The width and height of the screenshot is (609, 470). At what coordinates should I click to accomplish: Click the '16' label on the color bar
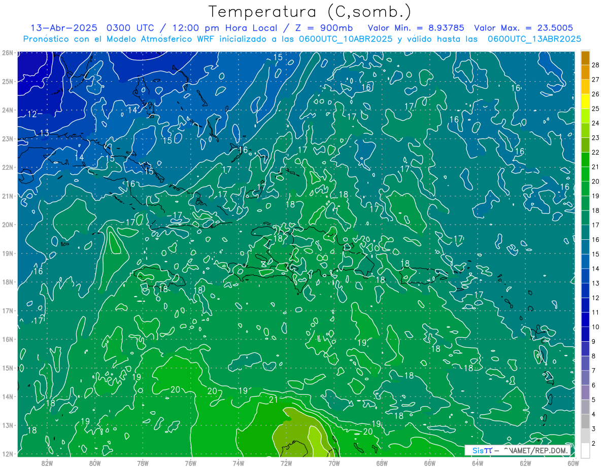tap(595, 239)
